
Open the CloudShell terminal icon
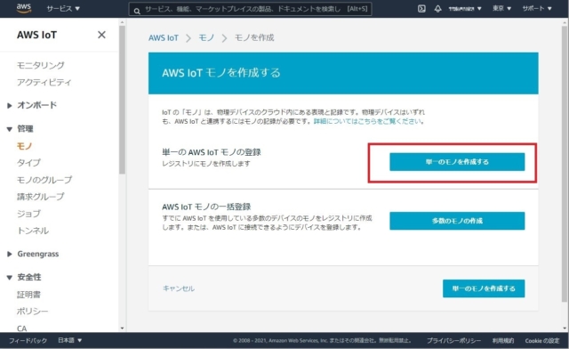coord(421,8)
